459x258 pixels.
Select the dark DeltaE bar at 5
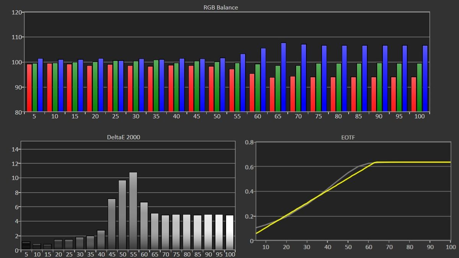26,246
